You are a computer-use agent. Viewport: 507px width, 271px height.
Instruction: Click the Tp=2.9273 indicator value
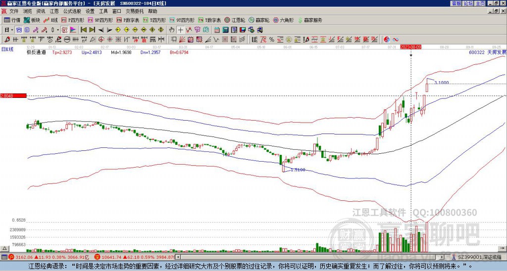point(62,52)
